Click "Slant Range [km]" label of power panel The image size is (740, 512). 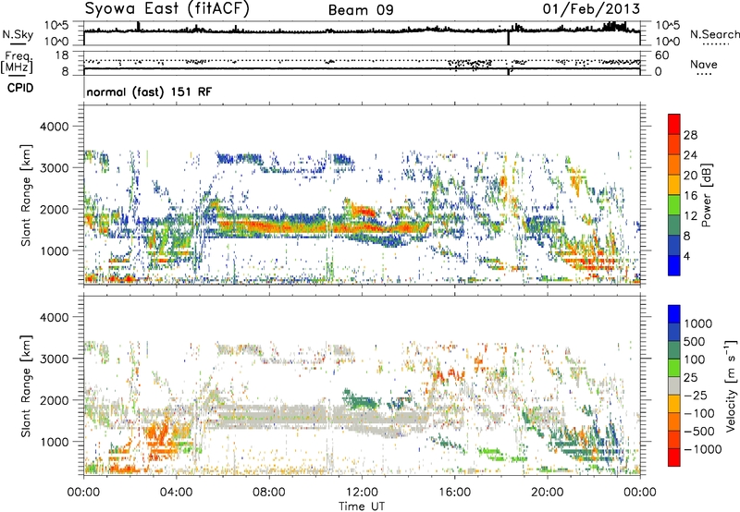coord(26,195)
